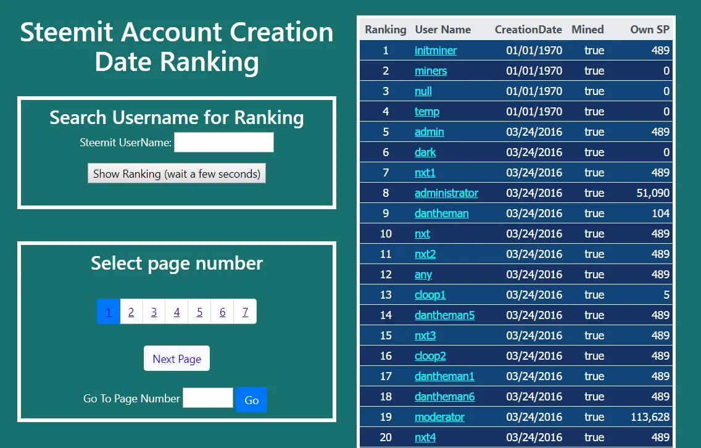This screenshot has width=701, height=448.
Task: Go to page 4
Action: (x=176, y=312)
